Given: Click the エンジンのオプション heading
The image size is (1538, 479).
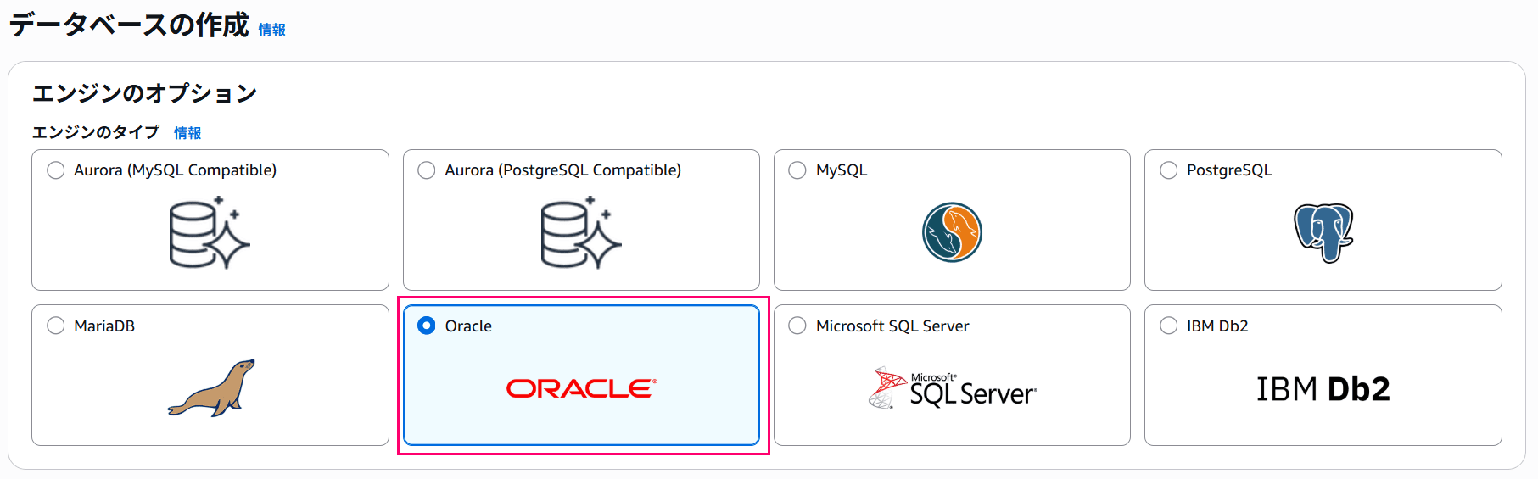Looking at the screenshot, I should pyautogui.click(x=144, y=93).
